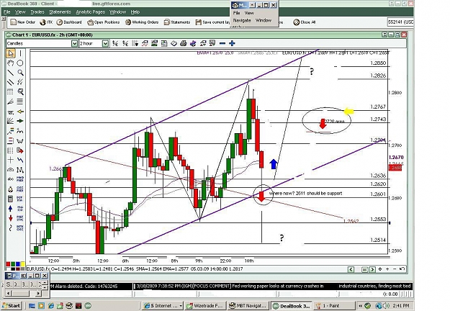Image resolution: width=450 pixels, height=311 pixels.
Task: Click the eraser icon in chart toolbar
Action: 174,43
